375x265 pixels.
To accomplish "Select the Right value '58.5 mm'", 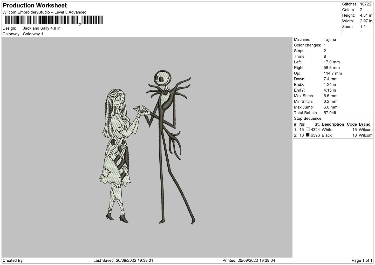I will click(332, 68).
